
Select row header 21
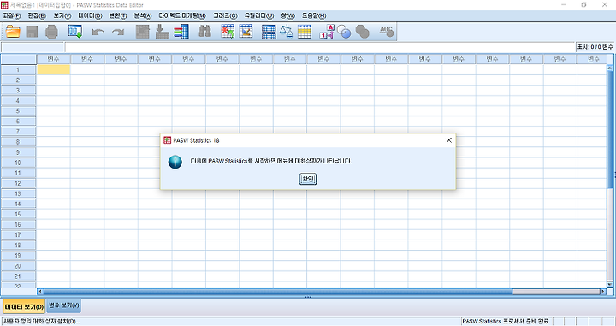[x=18, y=276]
